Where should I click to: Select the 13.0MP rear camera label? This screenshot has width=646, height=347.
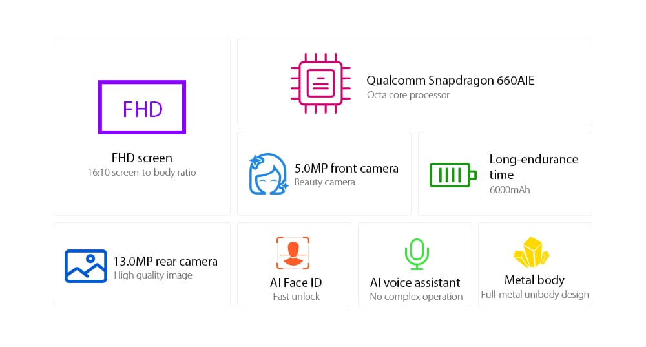pos(165,262)
